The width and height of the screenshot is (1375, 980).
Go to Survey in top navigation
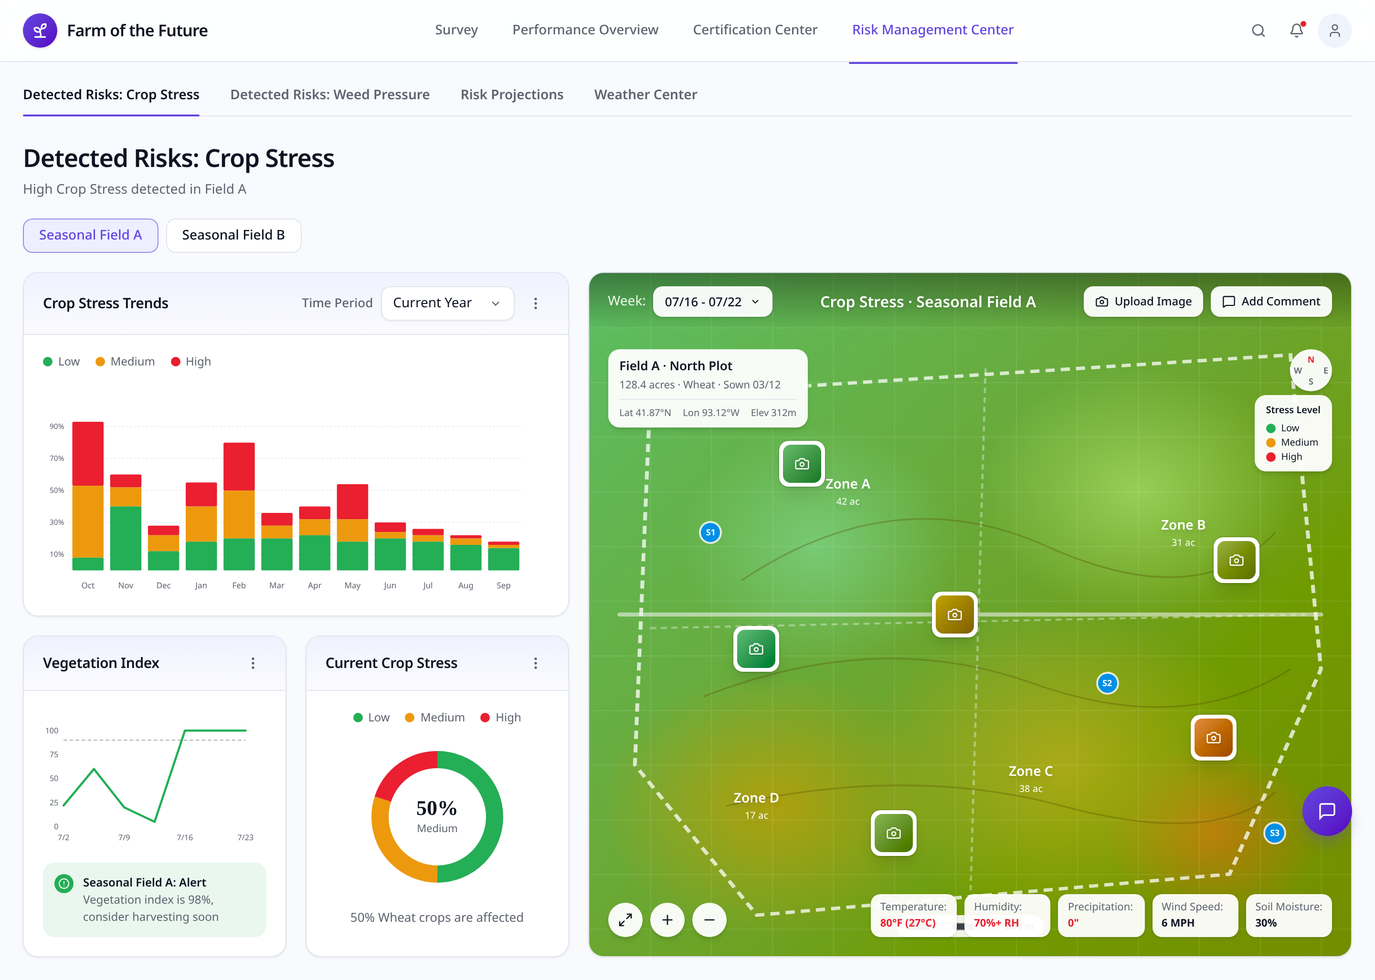coord(456,30)
